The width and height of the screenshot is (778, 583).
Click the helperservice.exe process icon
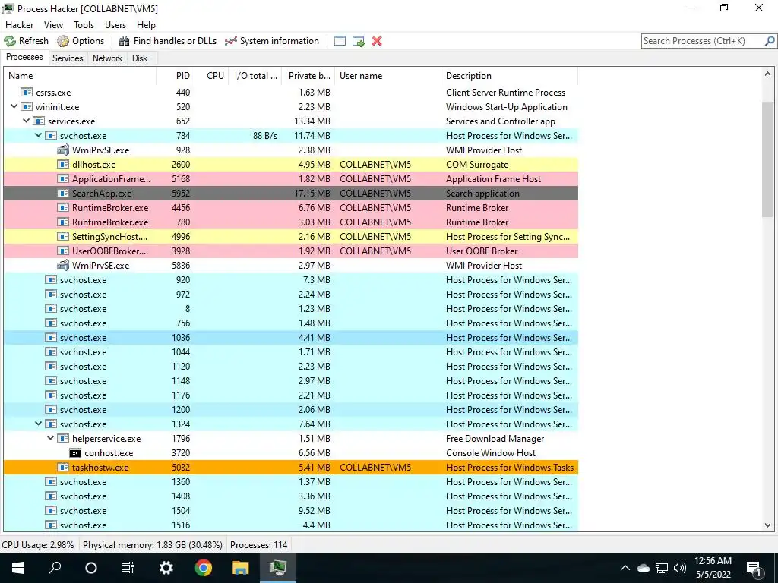click(63, 438)
